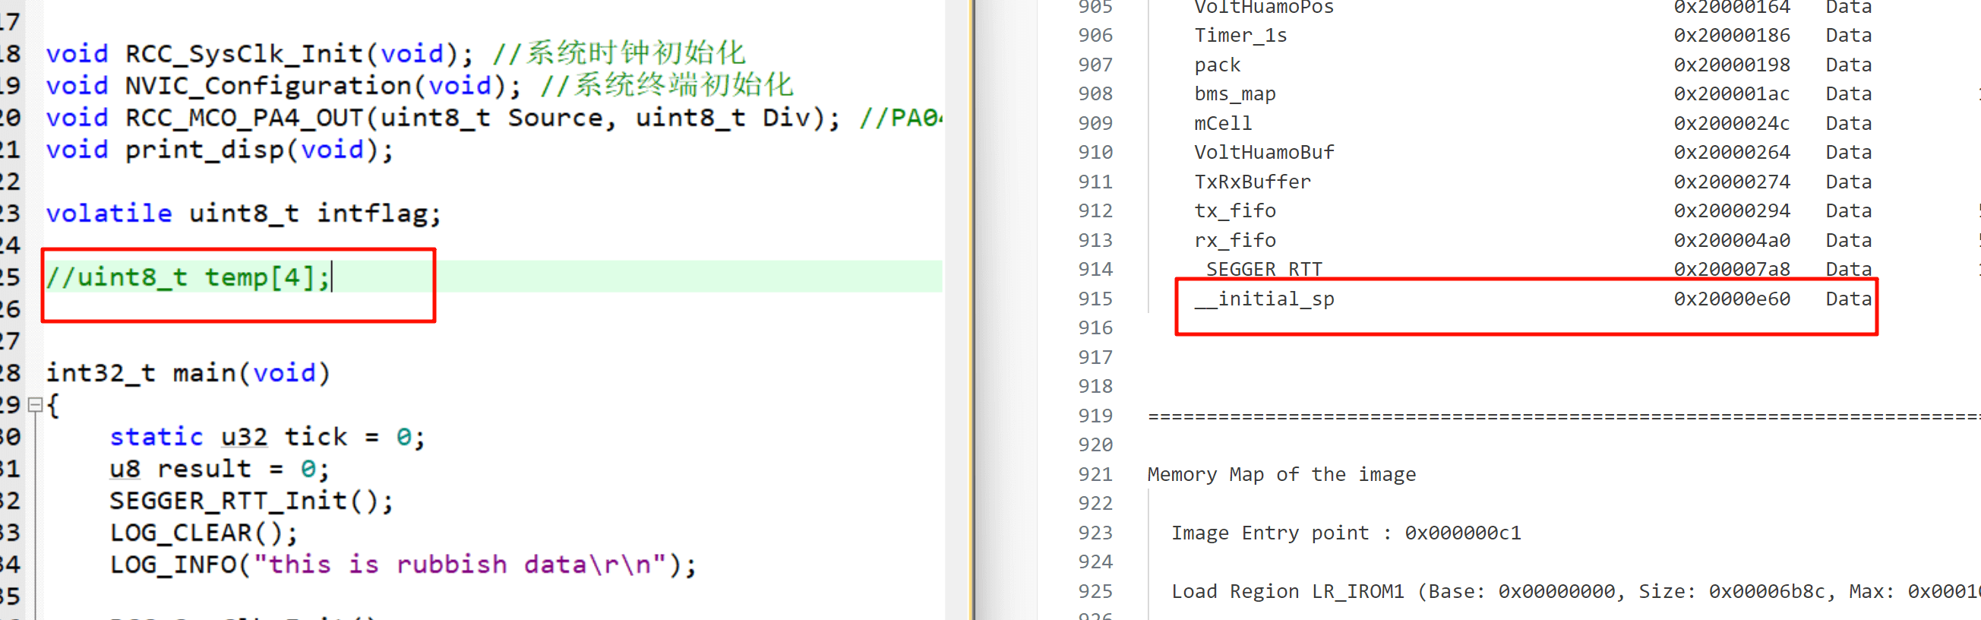This screenshot has height=620, width=1981.
Task: Click line number 915 in map file
Action: point(1095,299)
